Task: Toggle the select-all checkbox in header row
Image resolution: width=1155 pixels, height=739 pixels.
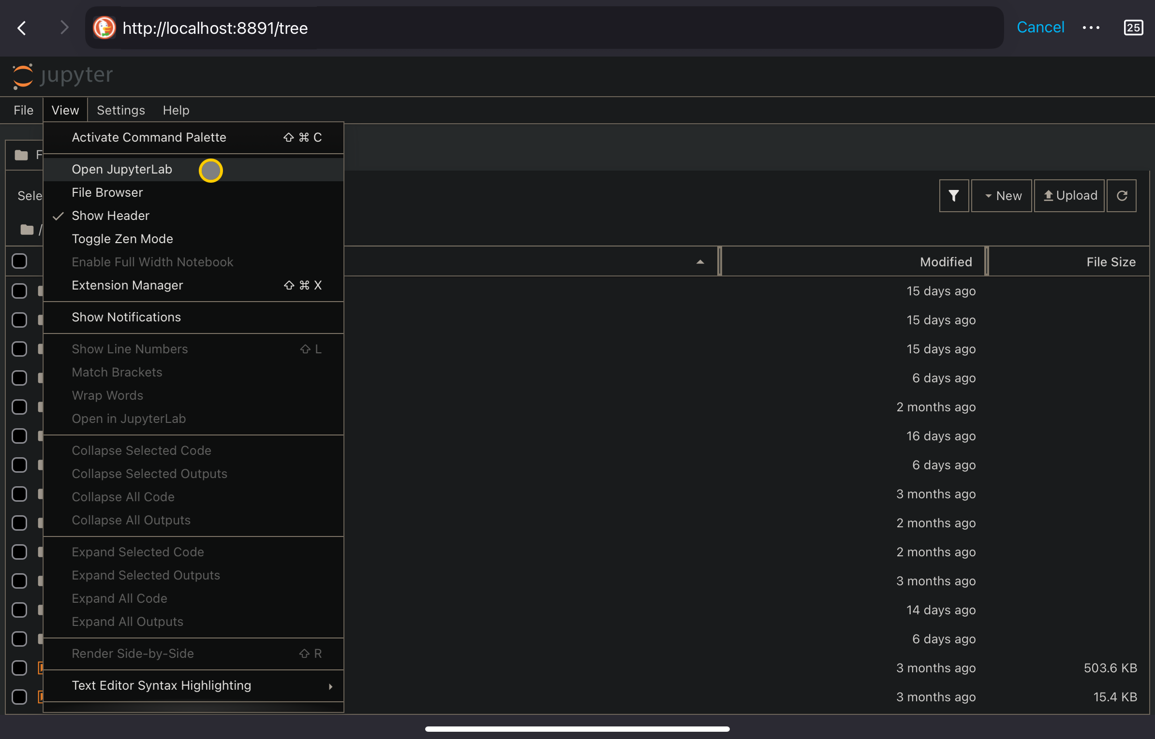Action: click(x=19, y=261)
